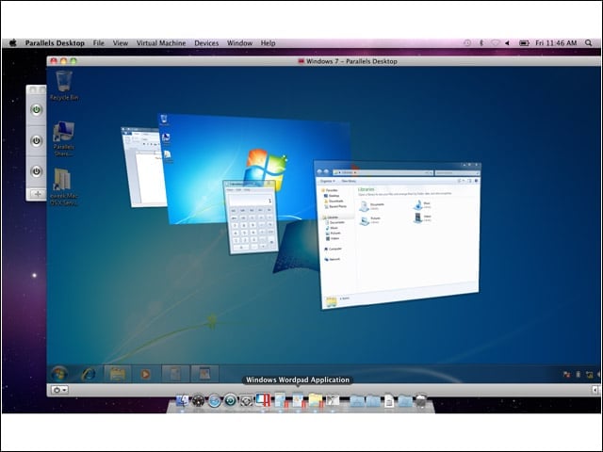Open the Virtual Machine menu
The width and height of the screenshot is (603, 452).
(x=161, y=43)
